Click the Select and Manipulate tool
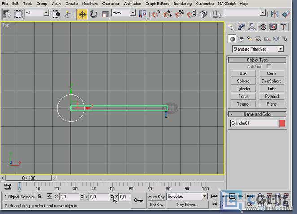This screenshot has width=297, height=214. (x=67, y=14)
